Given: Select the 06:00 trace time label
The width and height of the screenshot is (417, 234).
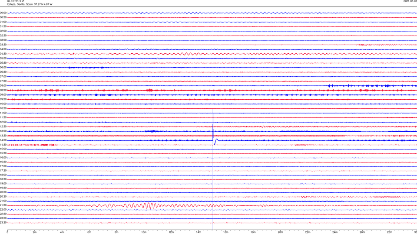Looking at the screenshot, I should 3,68.
